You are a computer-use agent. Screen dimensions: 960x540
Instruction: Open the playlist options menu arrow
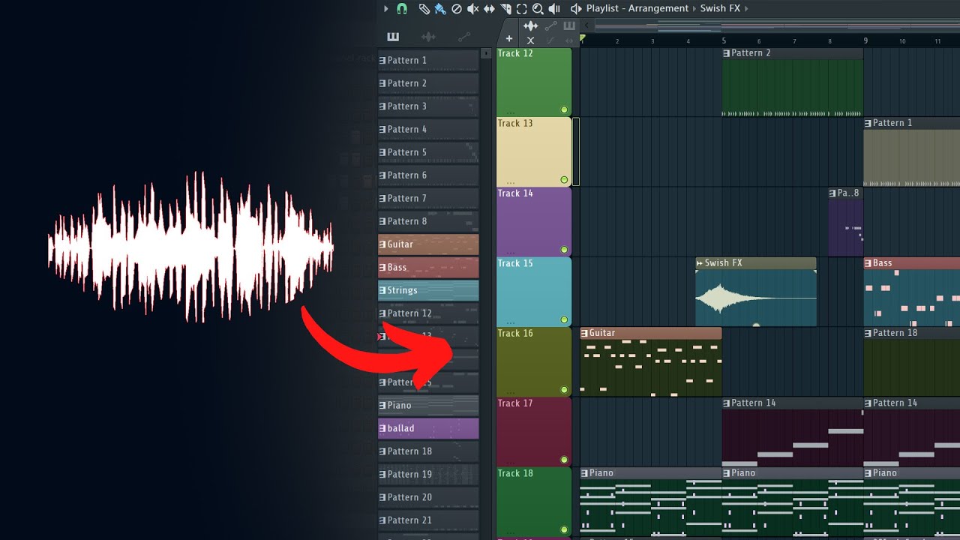tap(386, 9)
